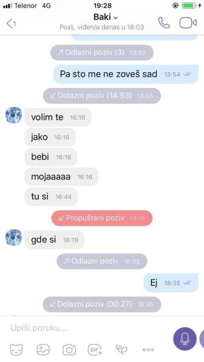Tap the 'Odlazni poziv (3)' call entry

coord(102,53)
